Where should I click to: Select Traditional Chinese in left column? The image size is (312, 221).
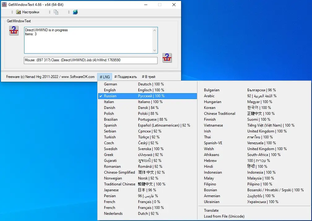coord(147,184)
